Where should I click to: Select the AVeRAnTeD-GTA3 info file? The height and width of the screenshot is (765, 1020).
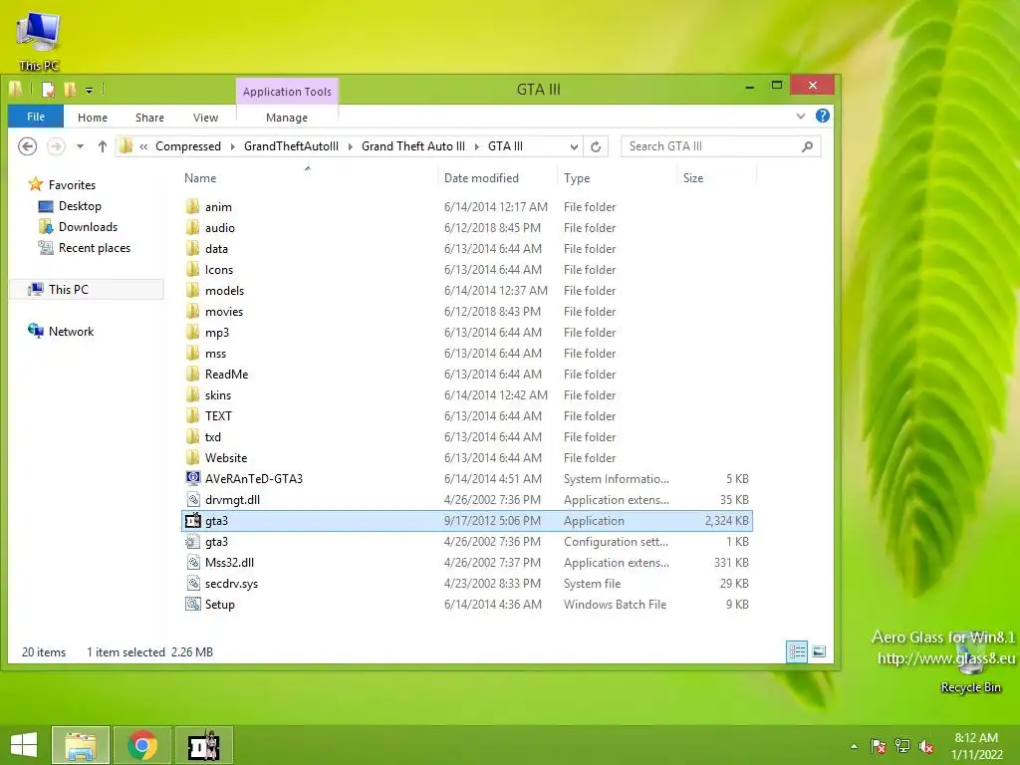[x=466, y=479]
